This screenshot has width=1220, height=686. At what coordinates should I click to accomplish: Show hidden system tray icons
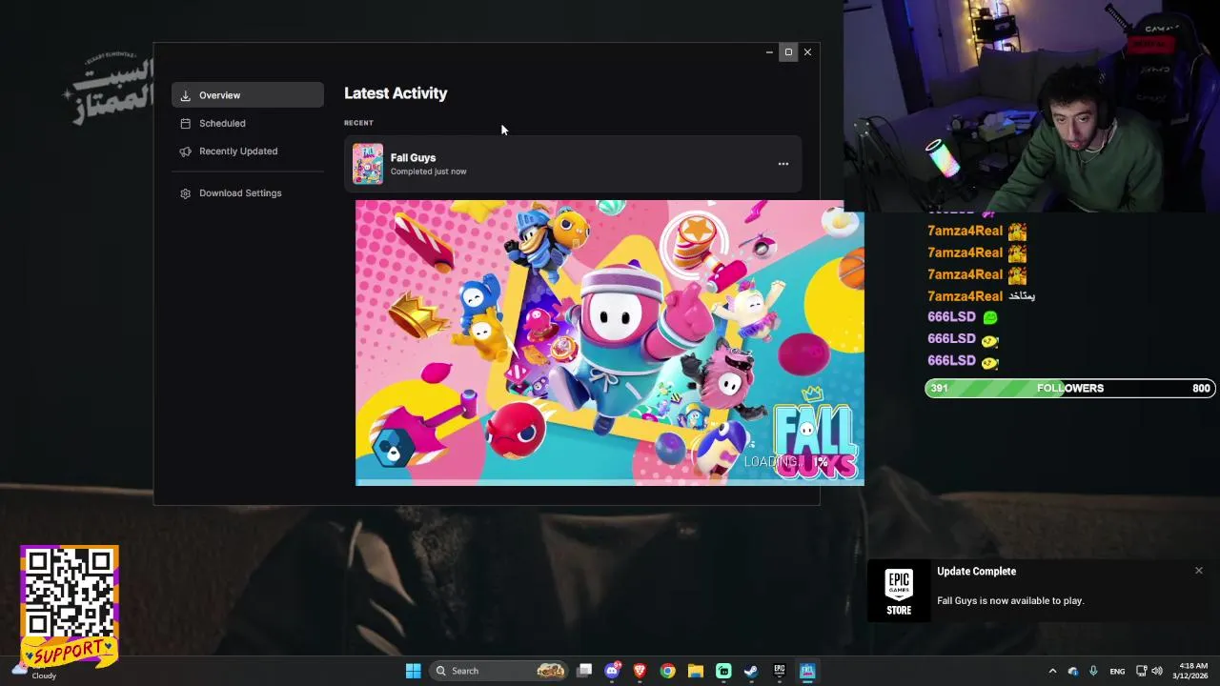1052,671
